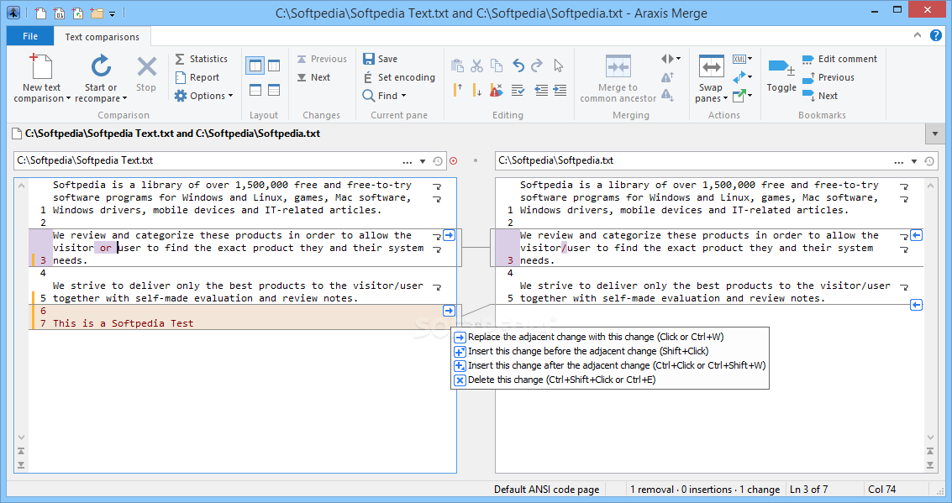Click new binary comparison quick-access icon

pyautogui.click(x=59, y=13)
